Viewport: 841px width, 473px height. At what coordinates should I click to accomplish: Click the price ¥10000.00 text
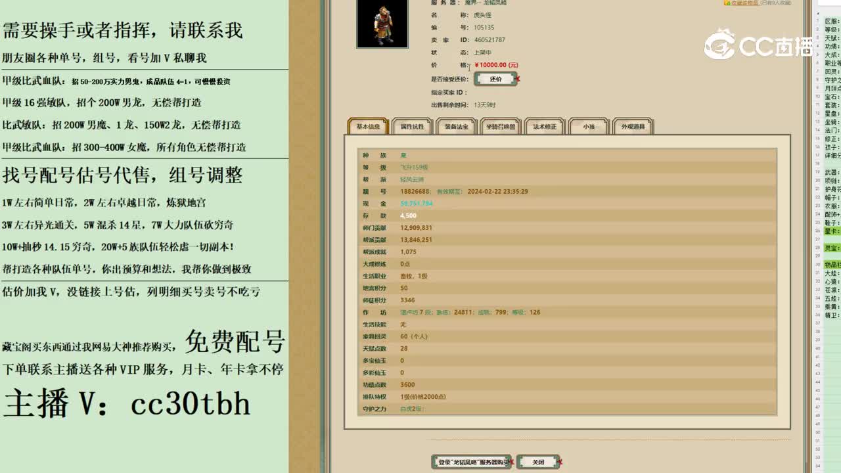pyautogui.click(x=496, y=65)
